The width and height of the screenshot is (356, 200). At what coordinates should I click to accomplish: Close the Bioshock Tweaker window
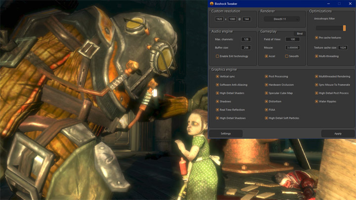(350, 3)
